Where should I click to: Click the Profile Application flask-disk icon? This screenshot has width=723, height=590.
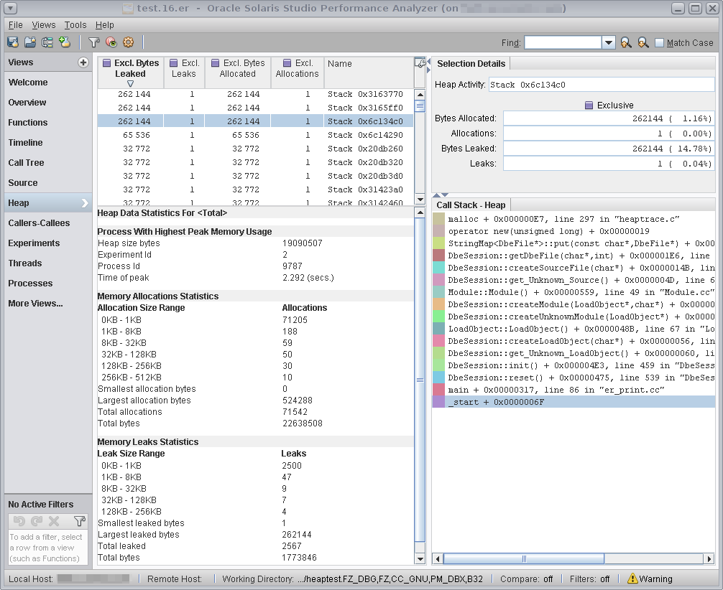[12, 42]
